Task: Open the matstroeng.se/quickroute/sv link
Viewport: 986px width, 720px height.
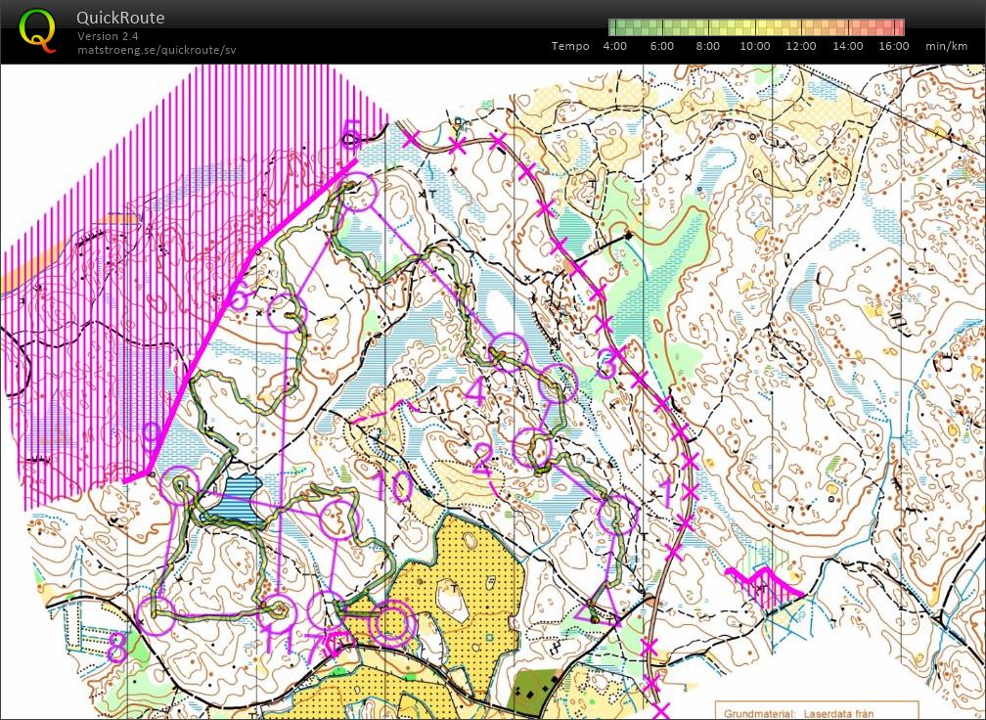Action: point(157,50)
